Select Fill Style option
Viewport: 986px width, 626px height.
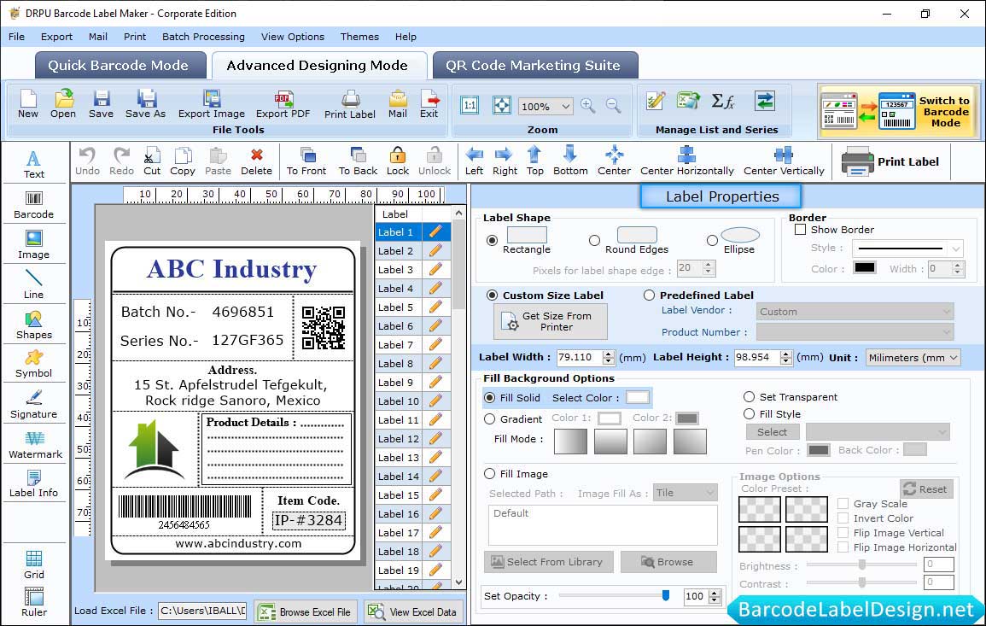click(x=749, y=414)
